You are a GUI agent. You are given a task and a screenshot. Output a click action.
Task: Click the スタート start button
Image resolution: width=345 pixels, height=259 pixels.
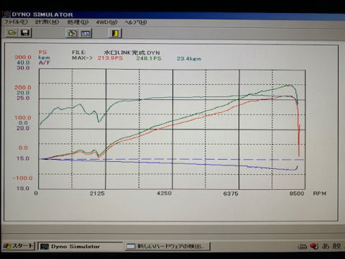pyautogui.click(x=19, y=246)
